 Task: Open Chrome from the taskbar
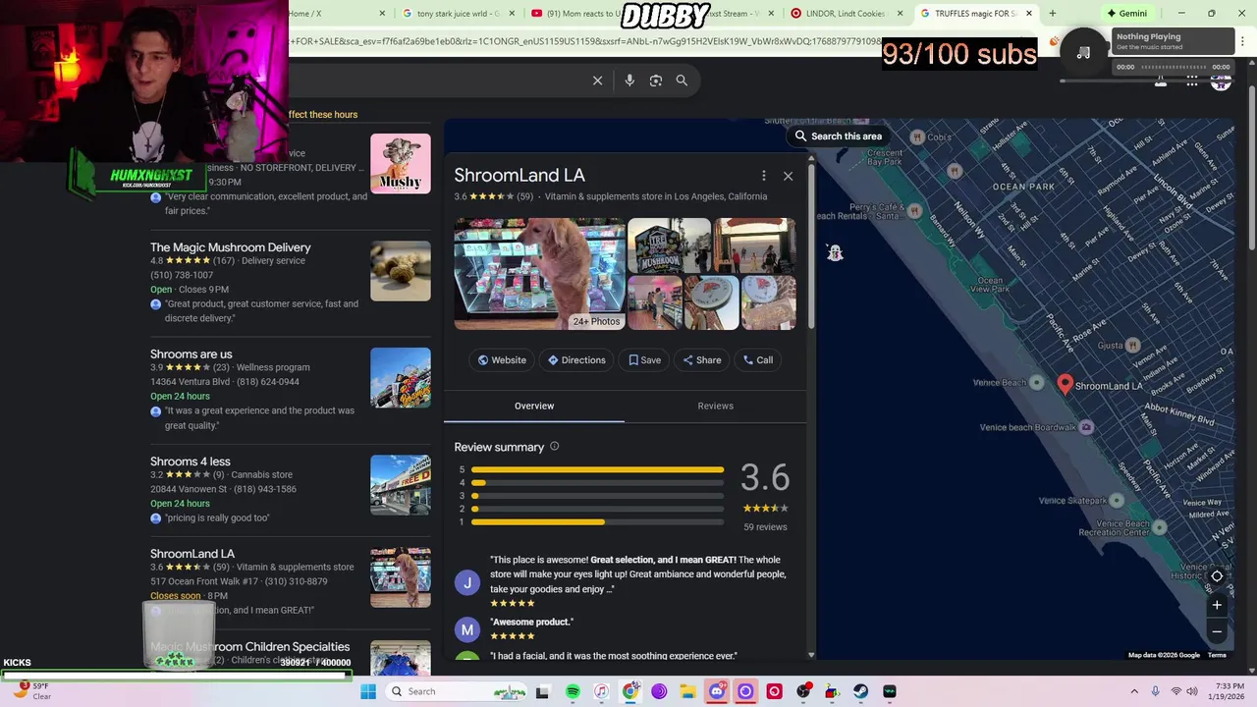coord(630,691)
